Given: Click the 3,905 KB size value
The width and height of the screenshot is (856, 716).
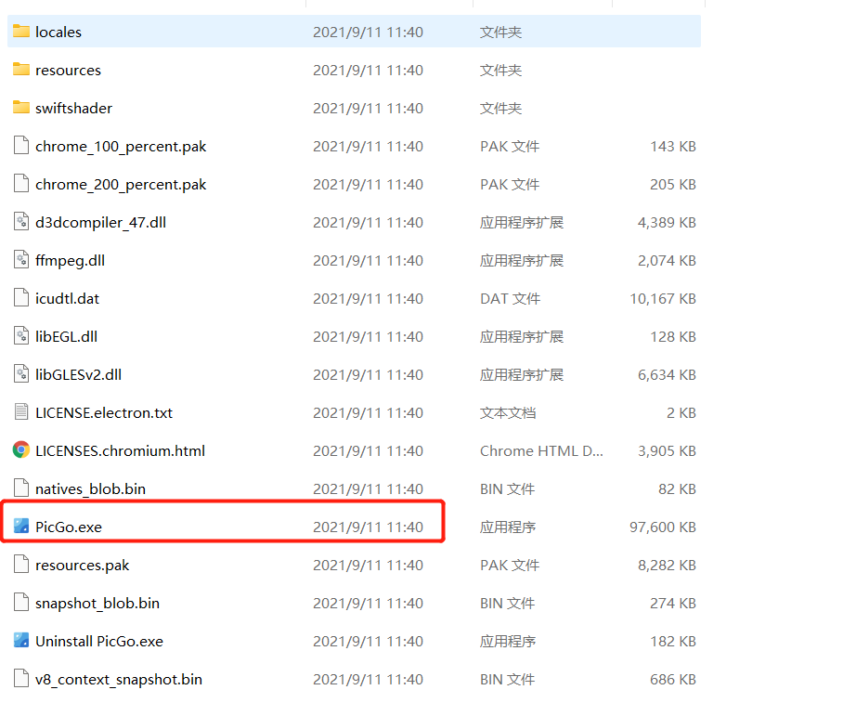Looking at the screenshot, I should tap(667, 451).
